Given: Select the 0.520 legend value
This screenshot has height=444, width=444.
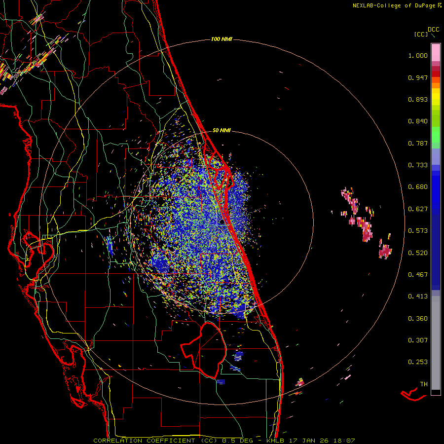Looking at the screenshot, I should click(418, 253).
